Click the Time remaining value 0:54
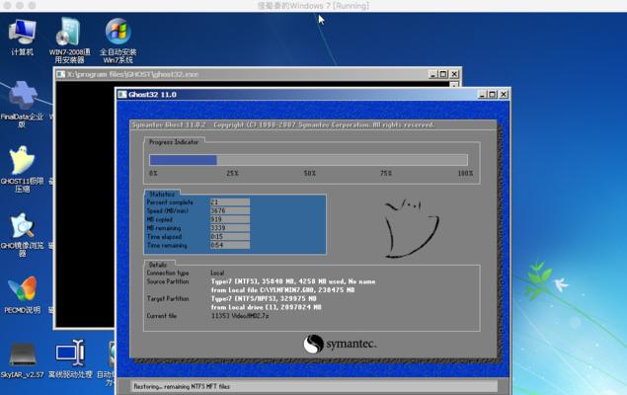The height and width of the screenshot is (395, 627). [230, 245]
